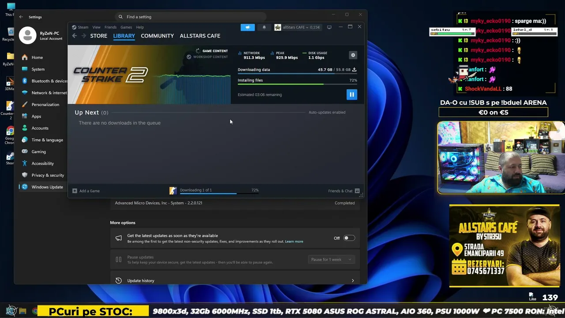This screenshot has height=318, width=565.
Task: Click the Add a Game plus icon
Action: coord(75,191)
